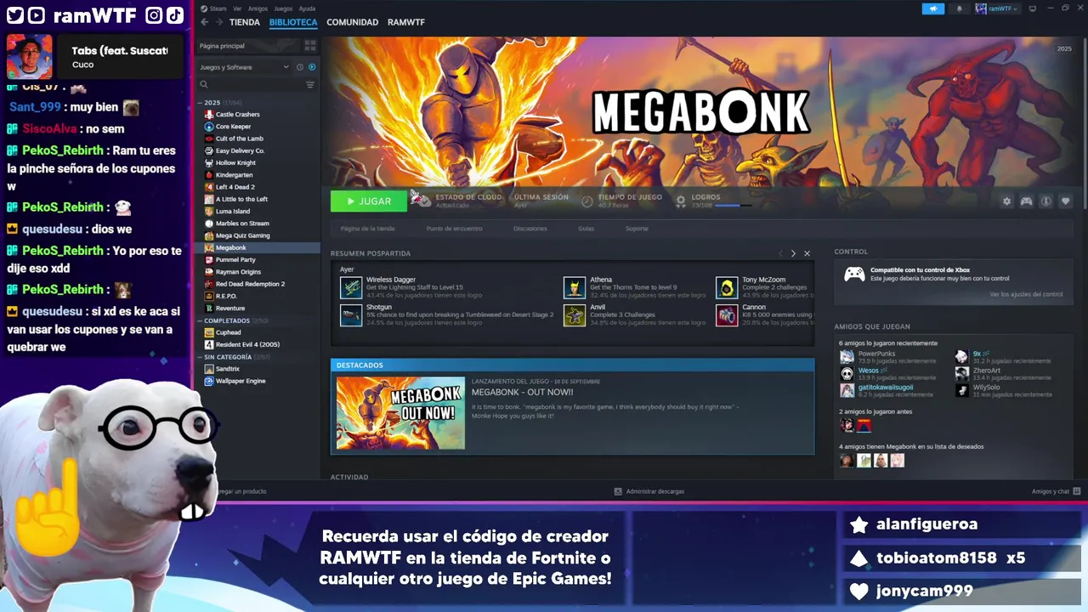Select Cult of the Lamb in library
The height and width of the screenshot is (612, 1088).
pos(239,139)
